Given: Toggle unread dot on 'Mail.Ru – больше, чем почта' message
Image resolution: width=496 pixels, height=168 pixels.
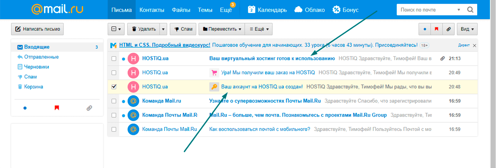Looking at the screenshot, I should point(123,115).
